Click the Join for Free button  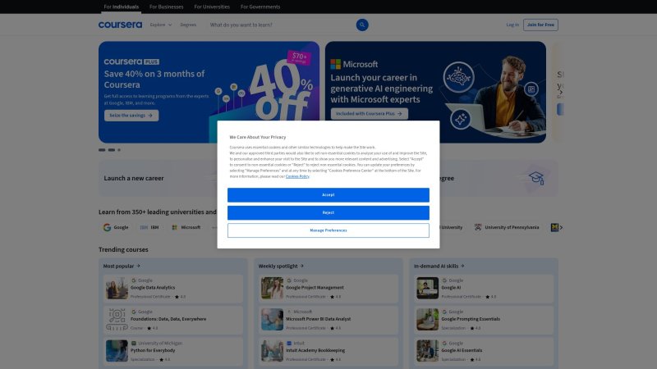(x=540, y=25)
